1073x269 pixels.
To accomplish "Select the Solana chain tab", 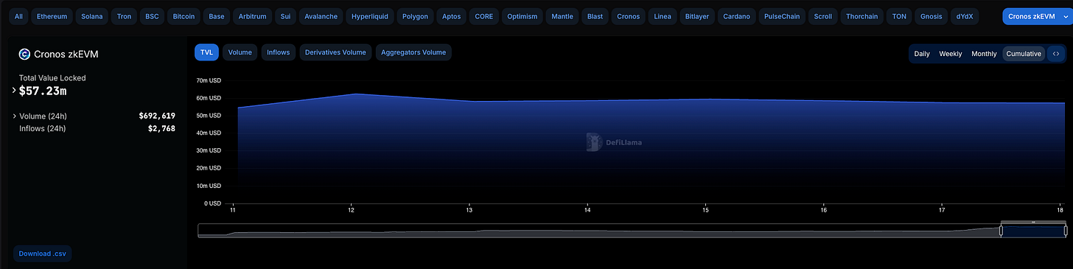I will [92, 16].
